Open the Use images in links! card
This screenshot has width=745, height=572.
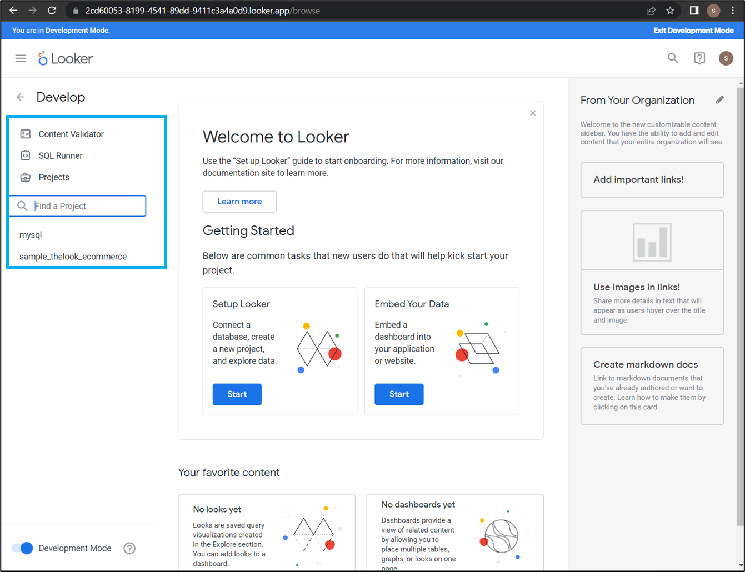[652, 273]
